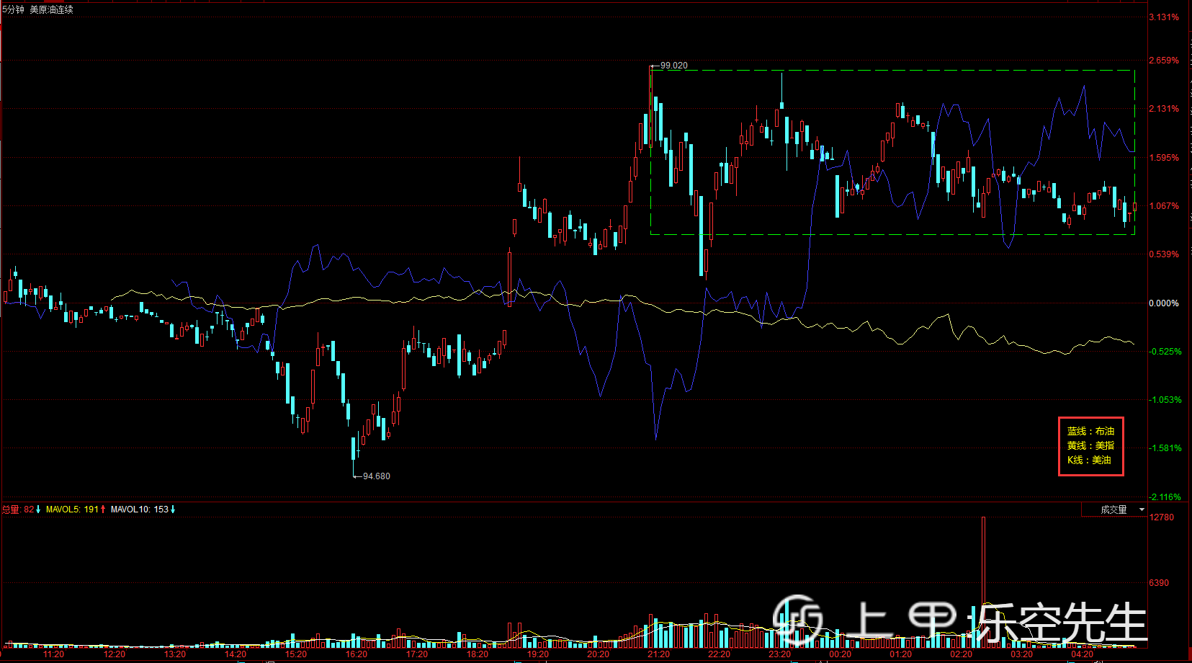The height and width of the screenshot is (663, 1192).
Task: Click the 1.067% axis label
Action: [x=1164, y=206]
